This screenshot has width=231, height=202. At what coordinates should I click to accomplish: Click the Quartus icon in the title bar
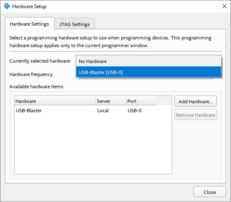pos(7,6)
